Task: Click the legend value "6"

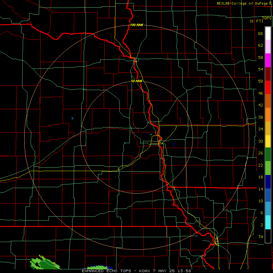Action: click(262, 213)
